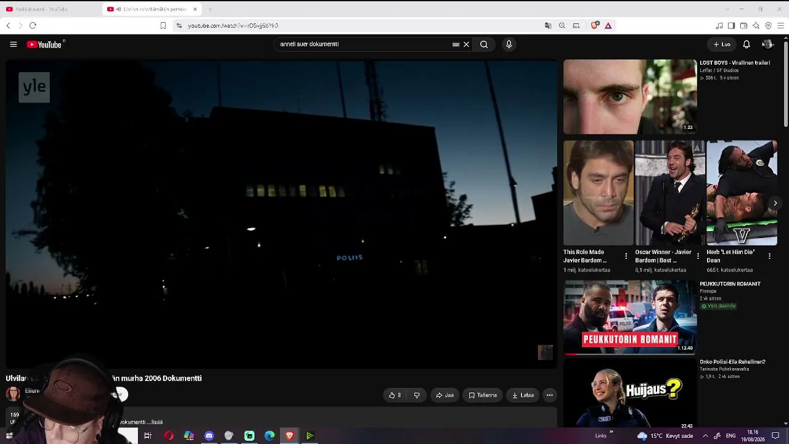Open Task View on the taskbar
Viewport: 789px width, 444px height.
point(148,436)
